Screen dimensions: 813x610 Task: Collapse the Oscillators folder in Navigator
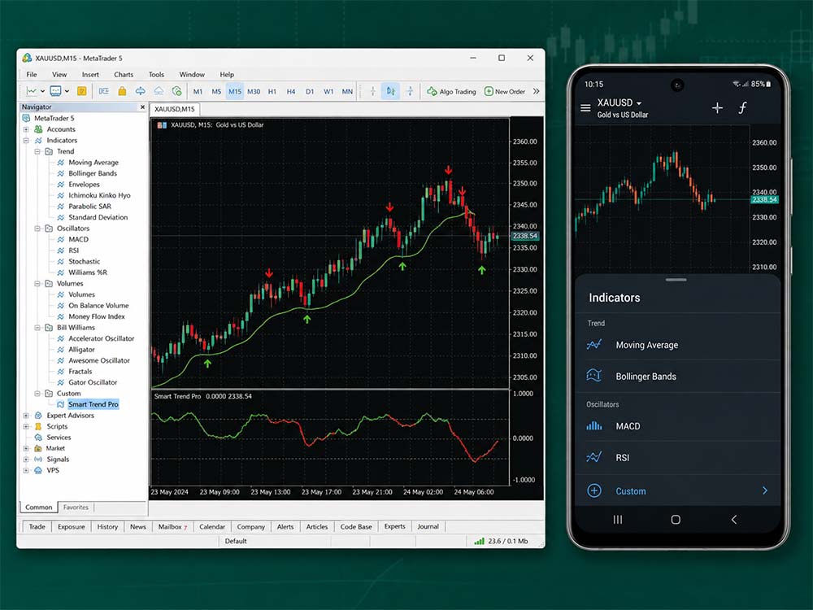tap(37, 229)
